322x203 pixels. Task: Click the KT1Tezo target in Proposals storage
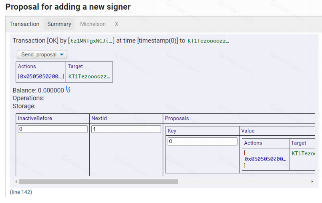tap(302, 153)
